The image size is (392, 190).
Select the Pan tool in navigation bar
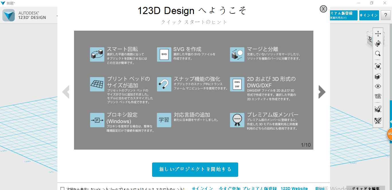[x=378, y=34]
